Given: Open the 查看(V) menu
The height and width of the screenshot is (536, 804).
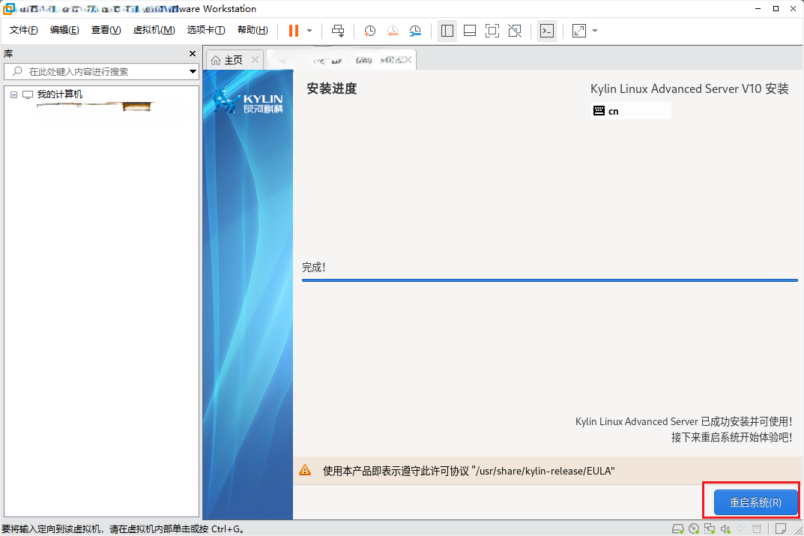Looking at the screenshot, I should coord(106,30).
